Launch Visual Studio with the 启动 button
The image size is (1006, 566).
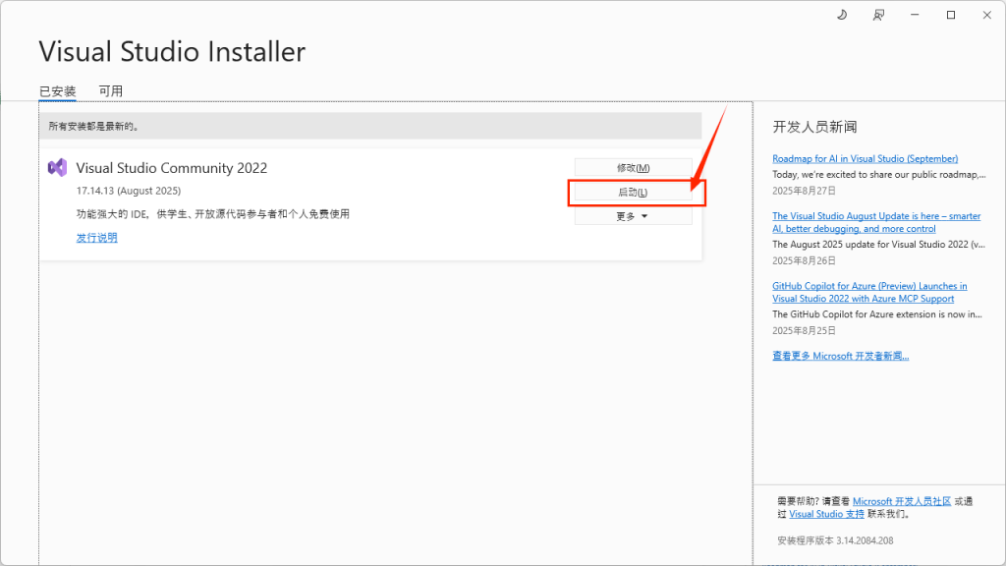point(632,193)
